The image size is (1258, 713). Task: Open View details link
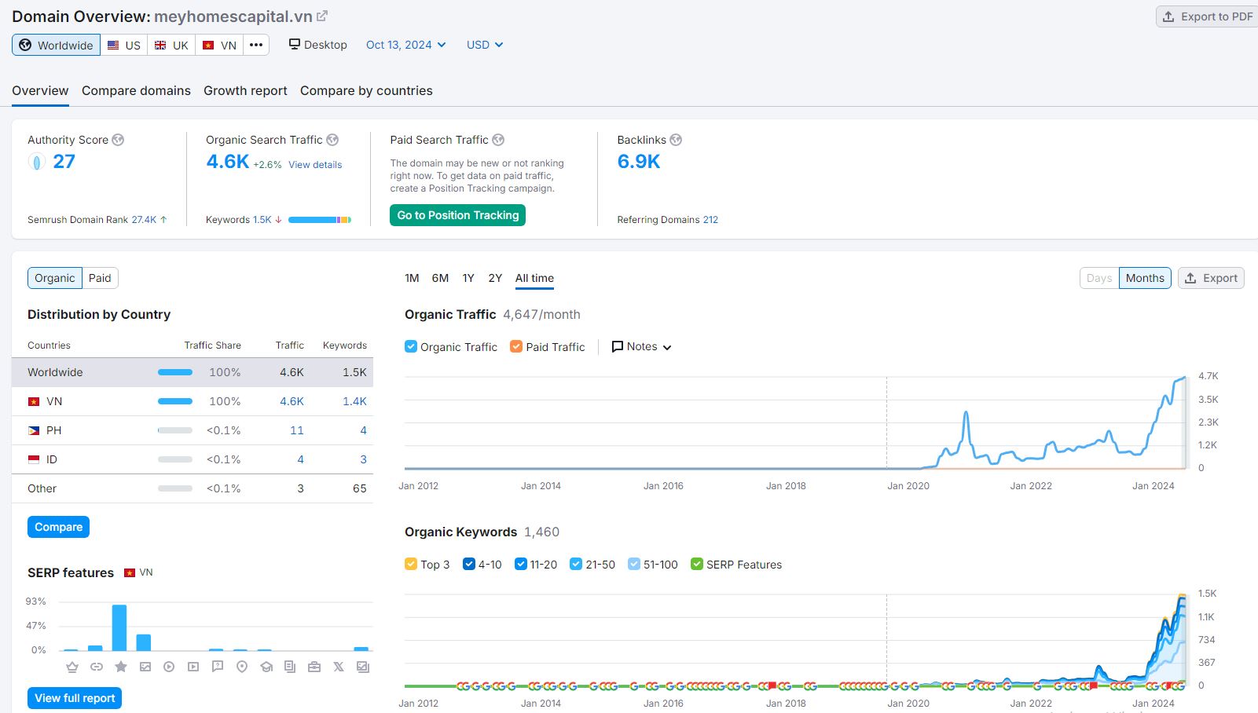tap(315, 165)
